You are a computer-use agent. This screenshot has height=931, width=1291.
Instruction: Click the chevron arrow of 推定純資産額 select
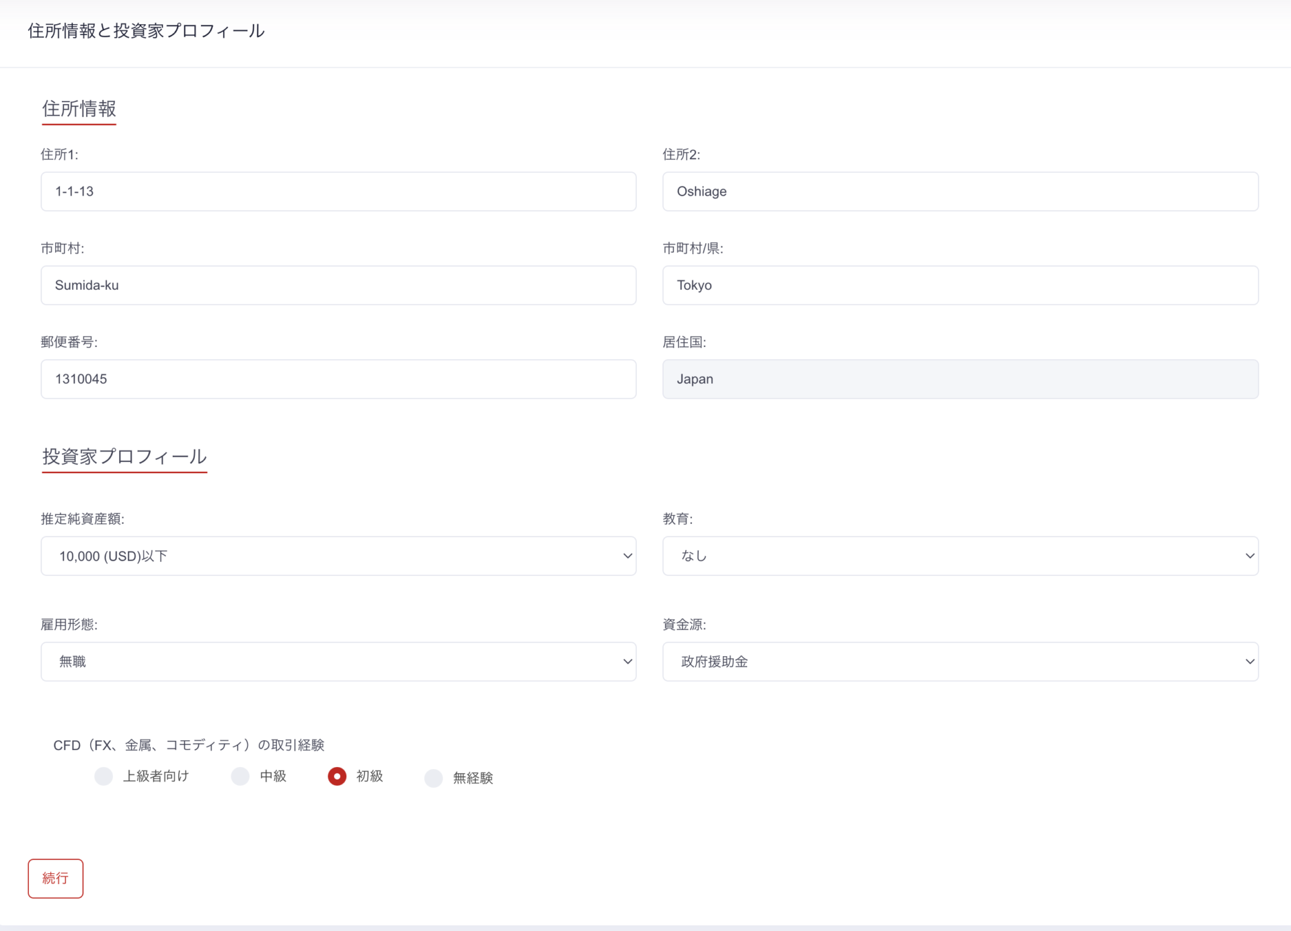(x=627, y=556)
